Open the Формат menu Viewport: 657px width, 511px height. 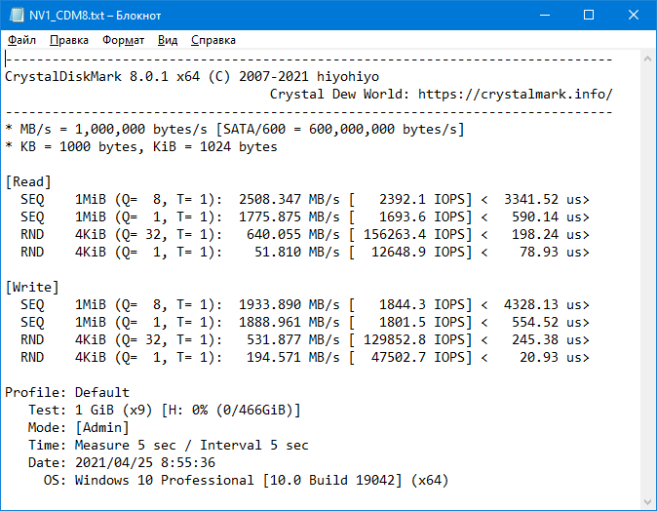pos(123,40)
